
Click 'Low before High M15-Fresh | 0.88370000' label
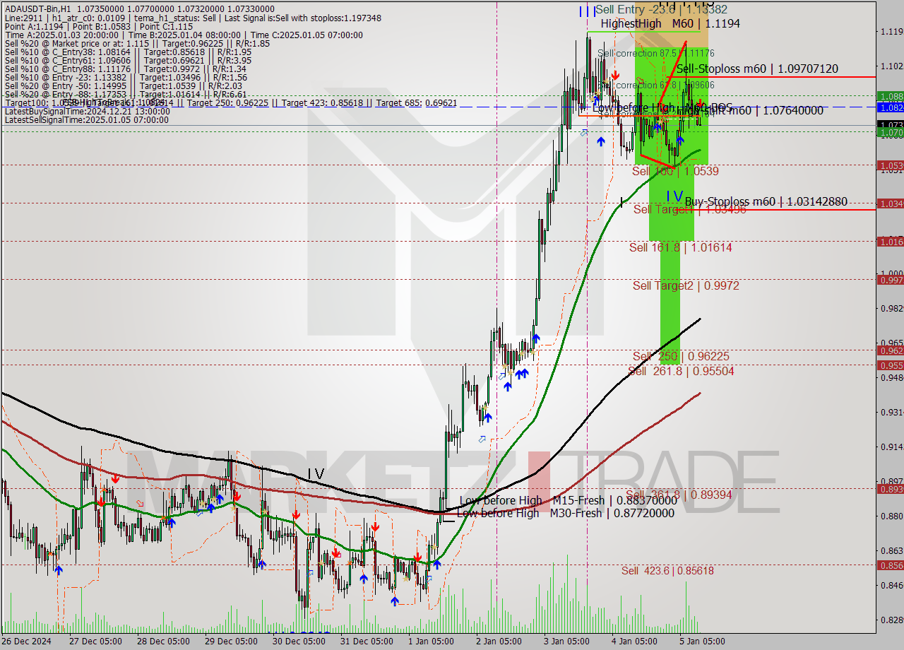click(569, 501)
